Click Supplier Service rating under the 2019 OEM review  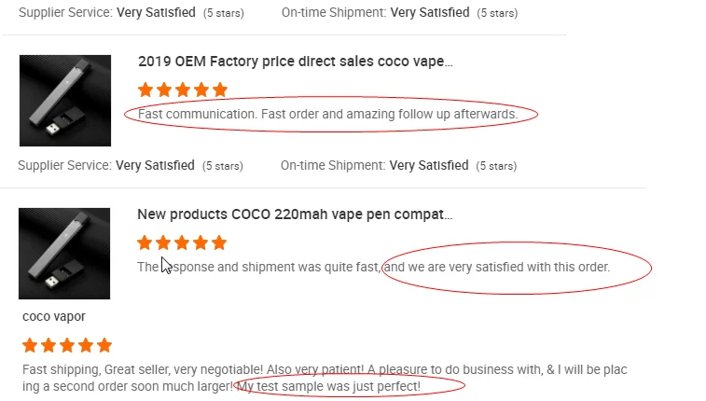[x=107, y=166]
